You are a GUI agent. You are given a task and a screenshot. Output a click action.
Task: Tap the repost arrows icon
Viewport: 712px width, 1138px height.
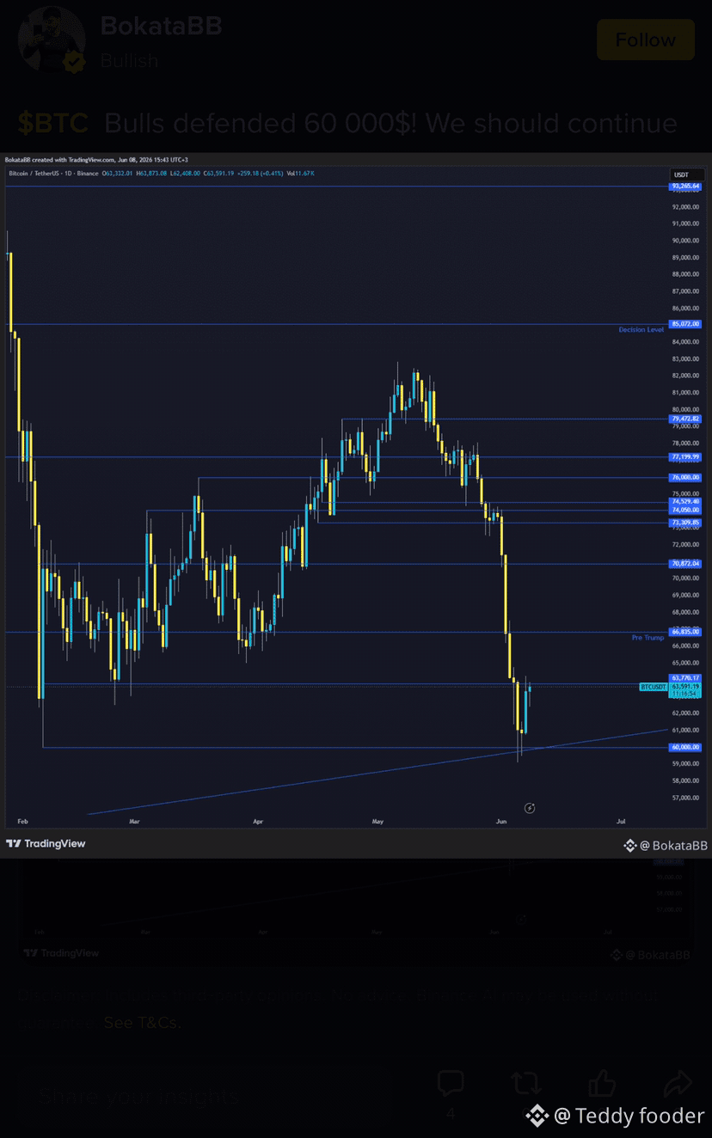click(525, 1083)
